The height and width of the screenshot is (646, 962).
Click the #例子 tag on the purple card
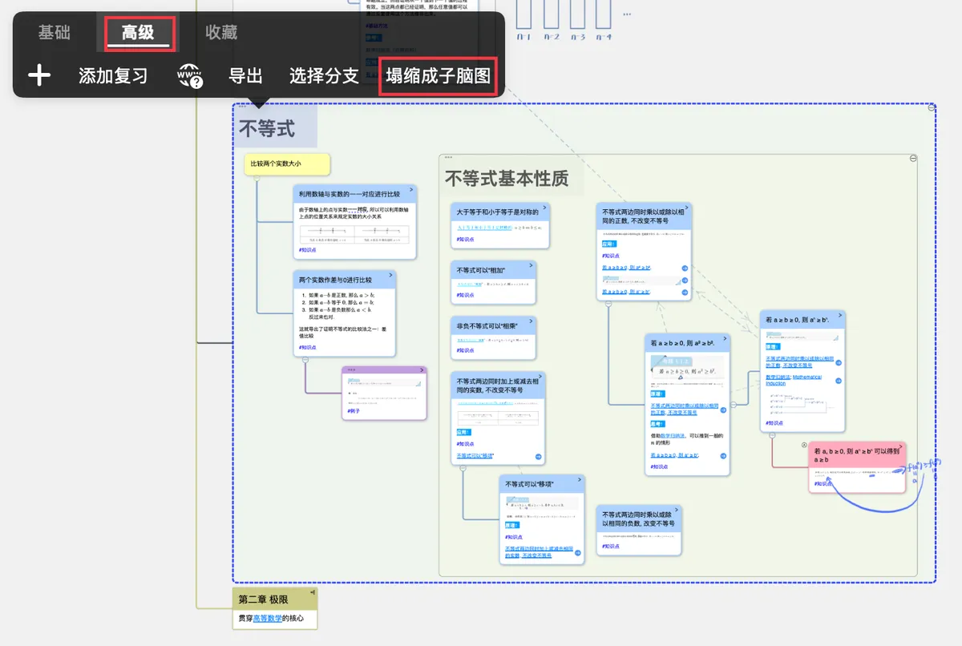coord(354,411)
